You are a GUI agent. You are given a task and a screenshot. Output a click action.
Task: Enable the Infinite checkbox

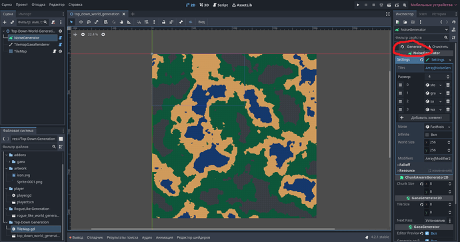[x=427, y=135]
